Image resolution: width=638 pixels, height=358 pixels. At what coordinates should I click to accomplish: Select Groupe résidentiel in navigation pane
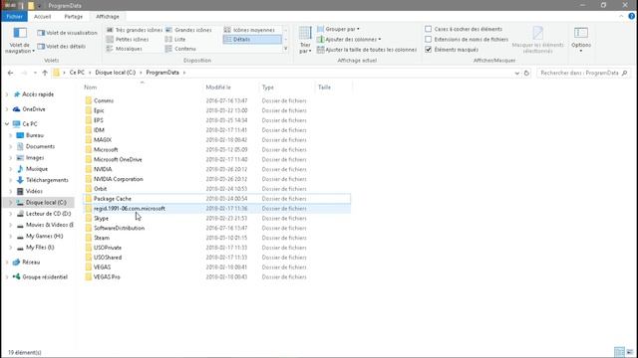45,276
